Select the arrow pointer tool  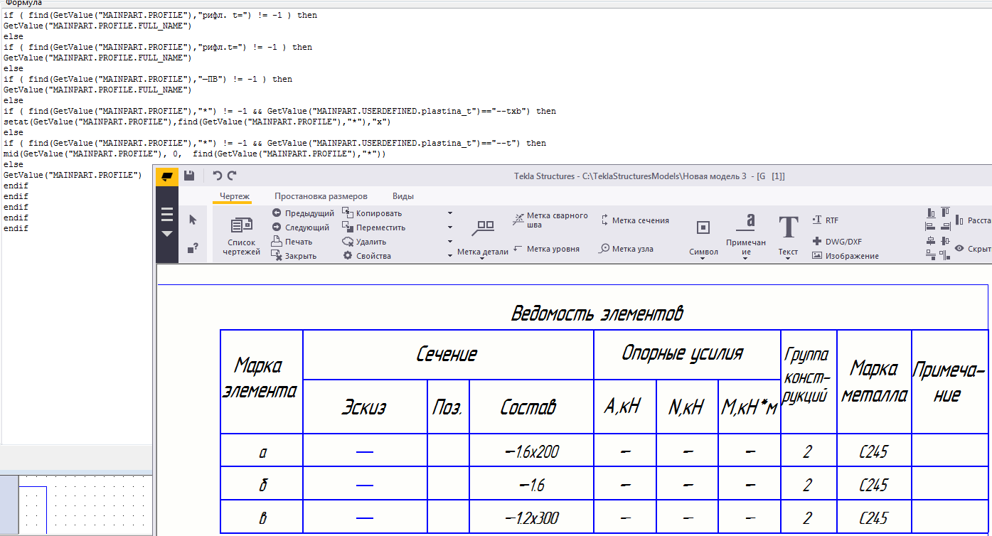pyautogui.click(x=193, y=220)
